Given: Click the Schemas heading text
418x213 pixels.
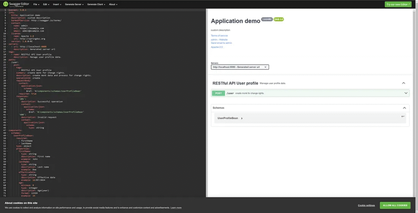Looking at the screenshot, I should pyautogui.click(x=218, y=108).
